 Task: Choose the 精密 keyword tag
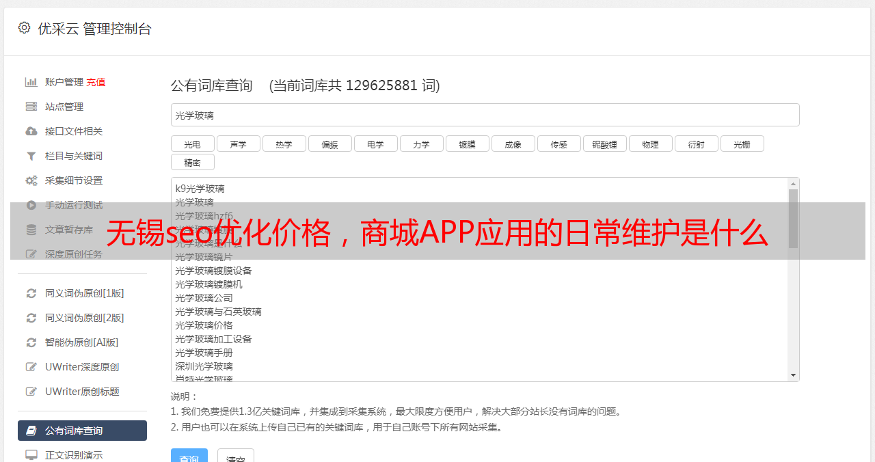pyautogui.click(x=193, y=162)
